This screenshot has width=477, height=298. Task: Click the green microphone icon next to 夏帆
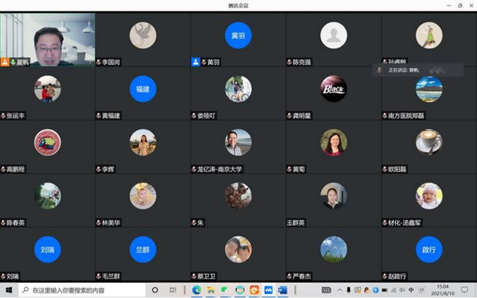pyautogui.click(x=13, y=62)
